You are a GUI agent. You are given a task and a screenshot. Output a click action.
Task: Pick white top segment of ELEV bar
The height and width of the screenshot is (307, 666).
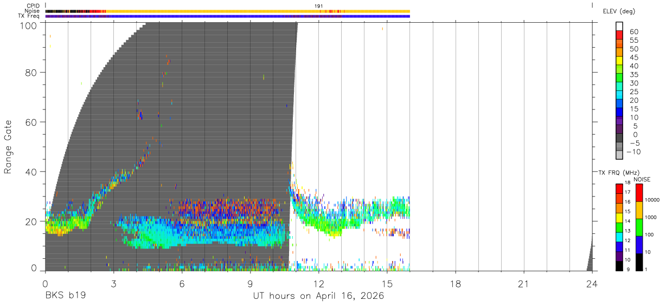point(620,27)
